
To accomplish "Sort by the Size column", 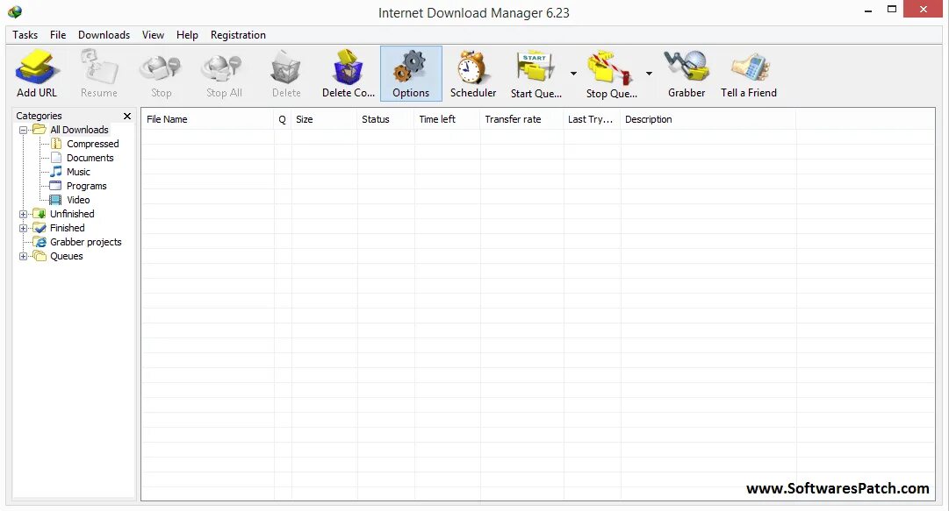I will pos(324,119).
